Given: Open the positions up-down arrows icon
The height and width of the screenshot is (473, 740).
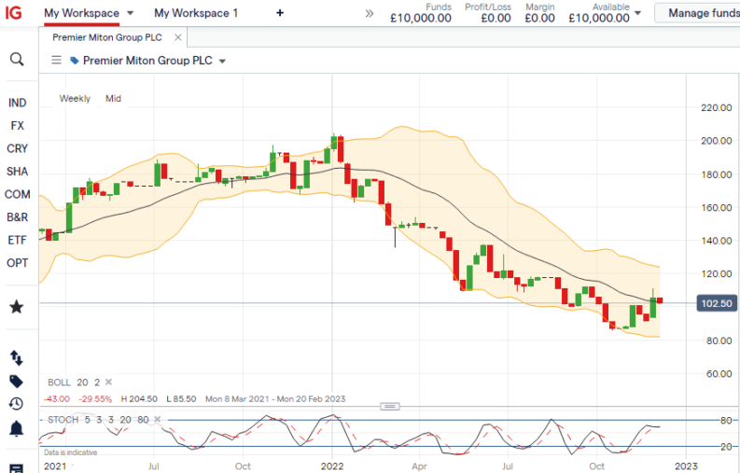Looking at the screenshot, I should click(17, 358).
